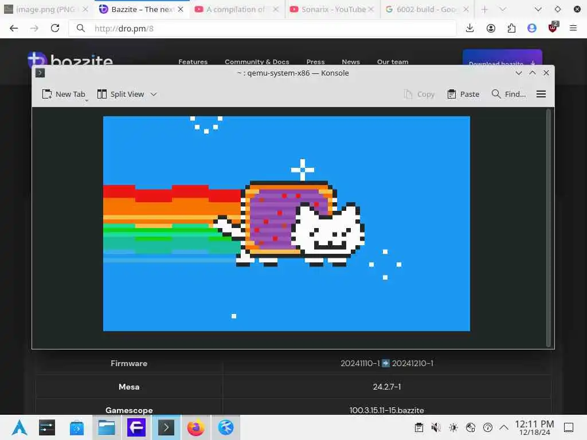The image size is (587, 440).
Task: Click the Paste button in Konsole toolbar
Action: (463, 95)
